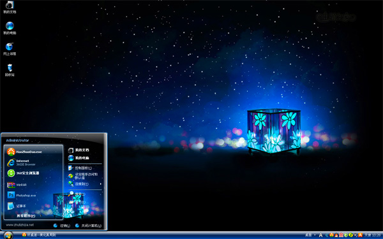383x239 pixels.
Task: Click 注销 log off button
Action: click(x=61, y=226)
